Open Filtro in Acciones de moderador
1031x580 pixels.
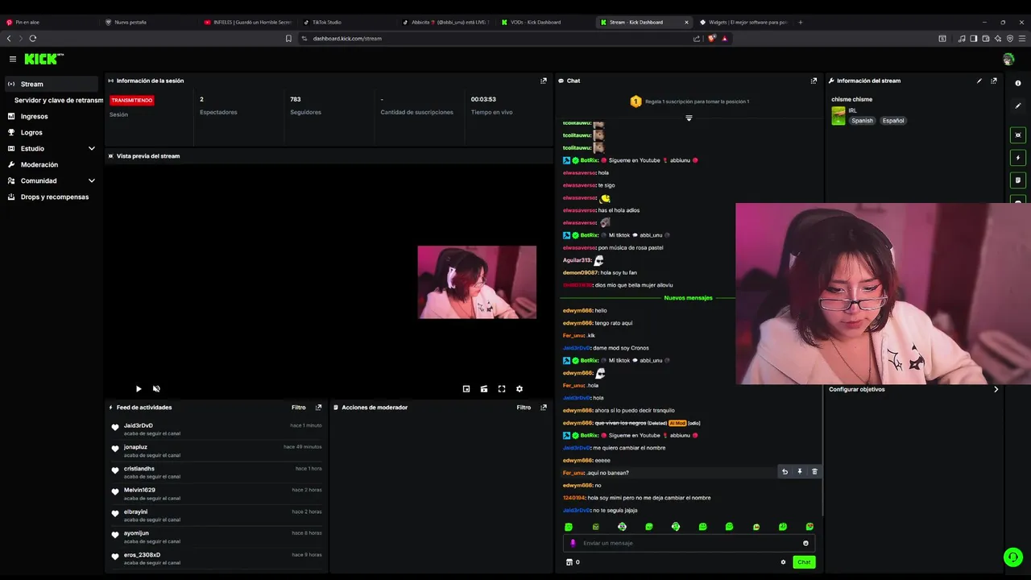(x=524, y=408)
